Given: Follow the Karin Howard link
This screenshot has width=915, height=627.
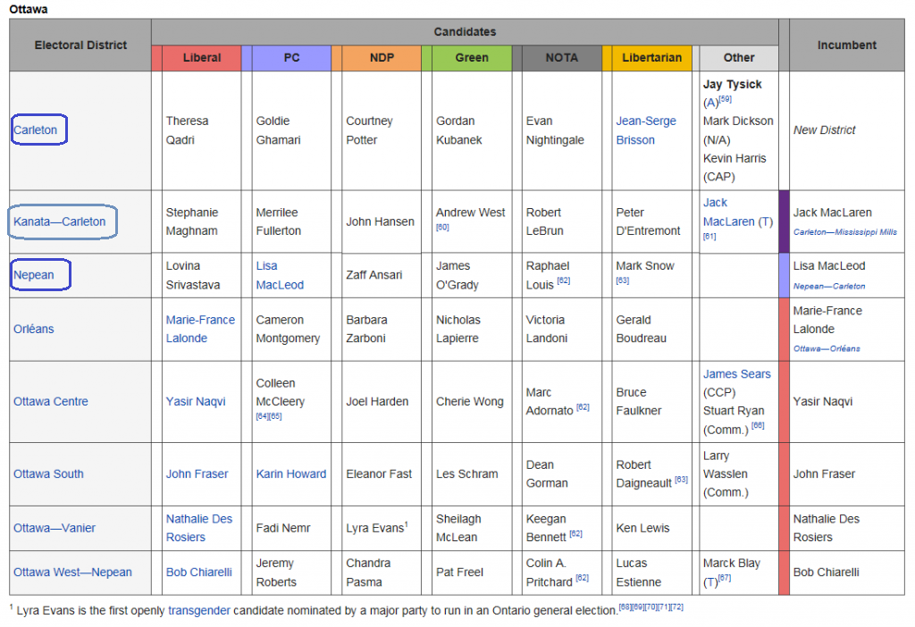Looking at the screenshot, I should pyautogui.click(x=290, y=473).
